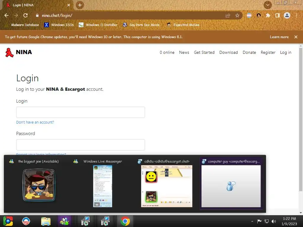Show hidden system tray icons
The width and height of the screenshot is (303, 227).
tap(252, 221)
